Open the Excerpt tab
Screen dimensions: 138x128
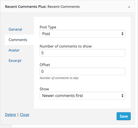pyautogui.click(x=15, y=61)
